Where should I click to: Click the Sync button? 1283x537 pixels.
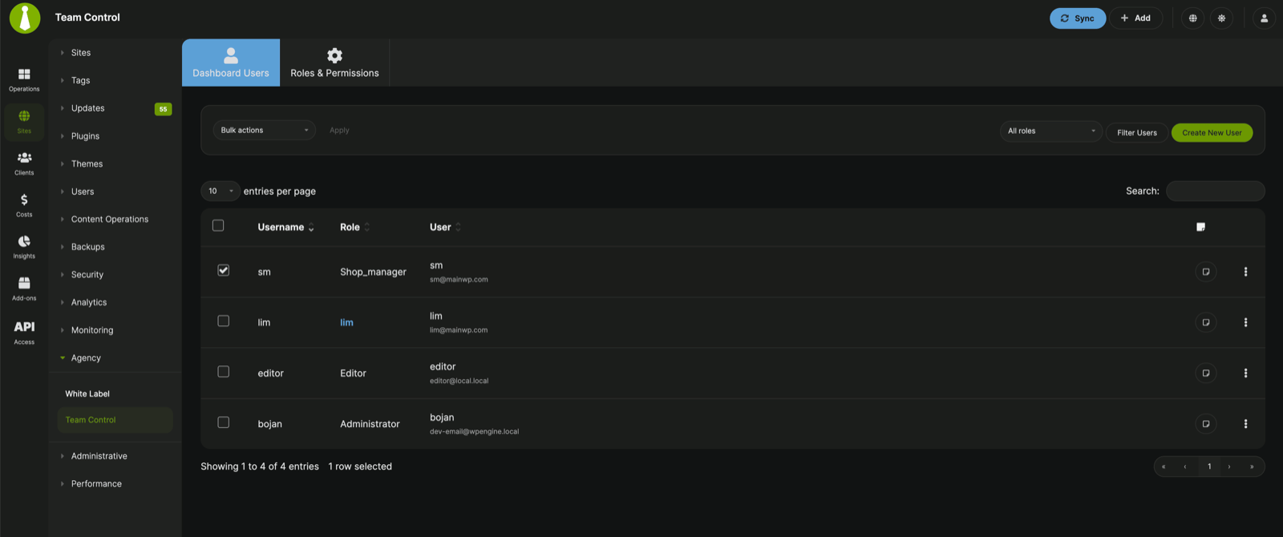tap(1078, 18)
